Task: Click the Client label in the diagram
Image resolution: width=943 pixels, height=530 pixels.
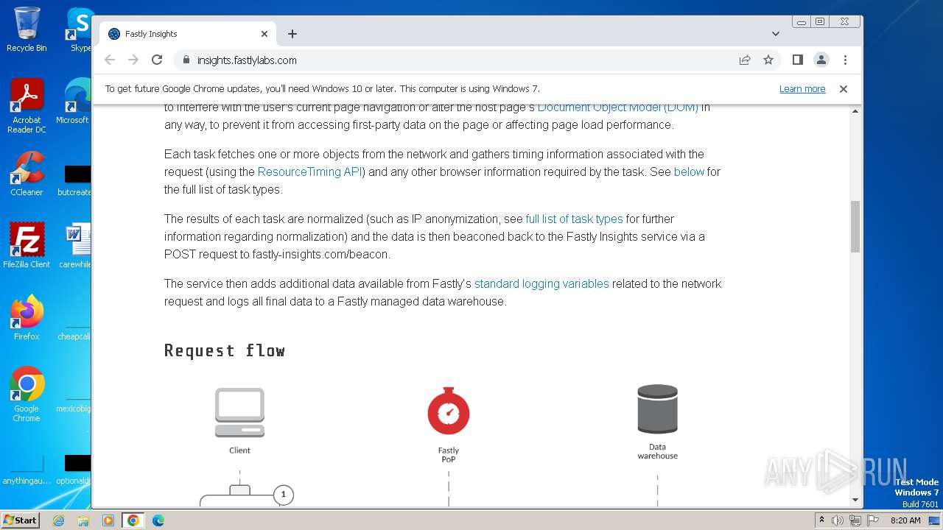Action: tap(239, 451)
